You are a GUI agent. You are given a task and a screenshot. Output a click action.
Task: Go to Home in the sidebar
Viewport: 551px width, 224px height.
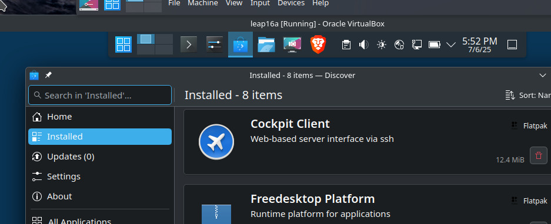point(100,116)
